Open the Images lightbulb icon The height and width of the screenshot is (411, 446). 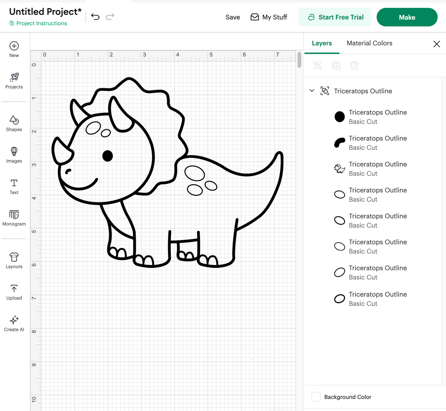[x=14, y=151]
